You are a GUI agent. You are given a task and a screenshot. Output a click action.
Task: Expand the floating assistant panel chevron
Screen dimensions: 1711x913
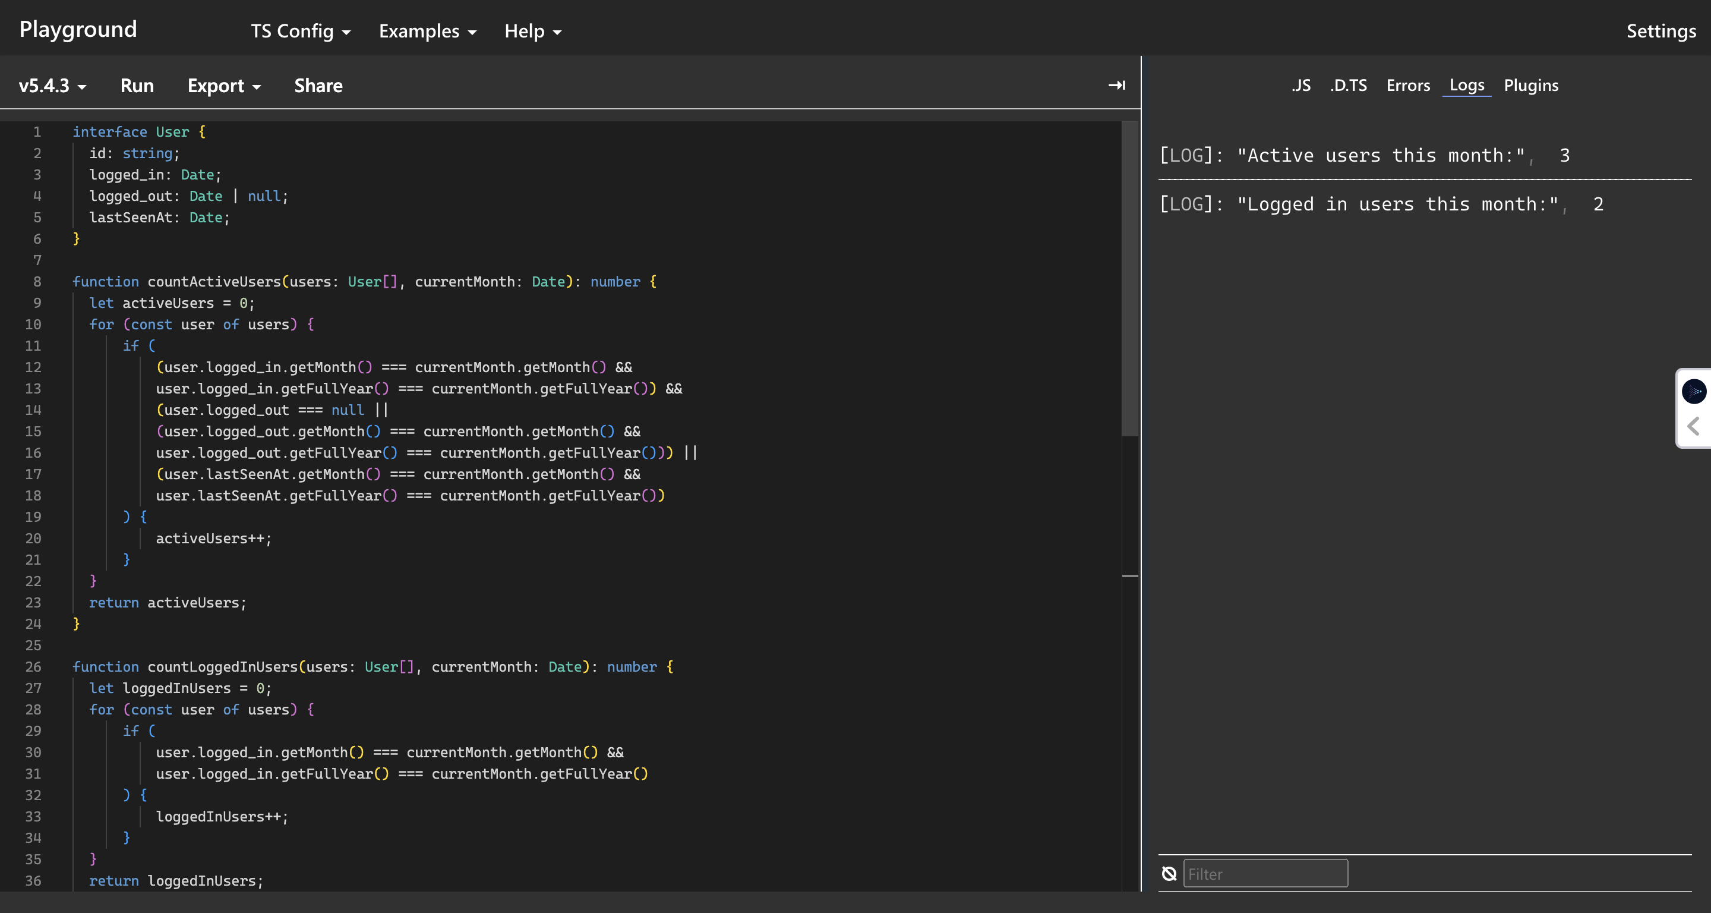[1694, 426]
